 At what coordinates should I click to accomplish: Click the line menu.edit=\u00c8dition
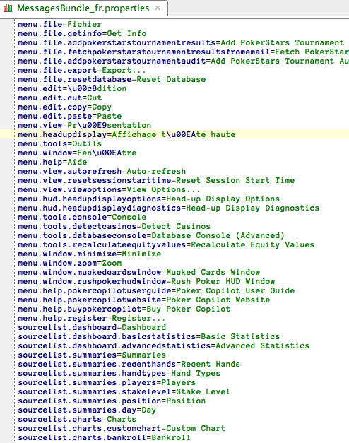[72, 88]
